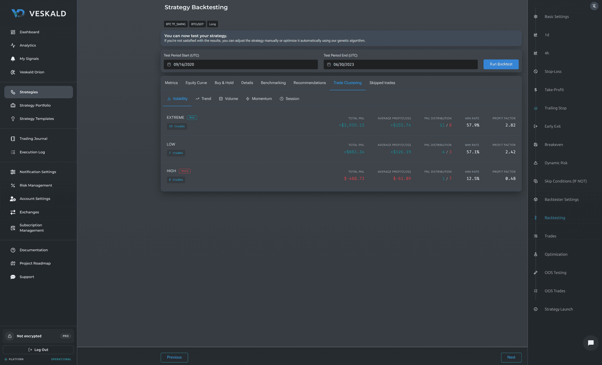Go to the Next step
The image size is (602, 365).
pos(511,358)
